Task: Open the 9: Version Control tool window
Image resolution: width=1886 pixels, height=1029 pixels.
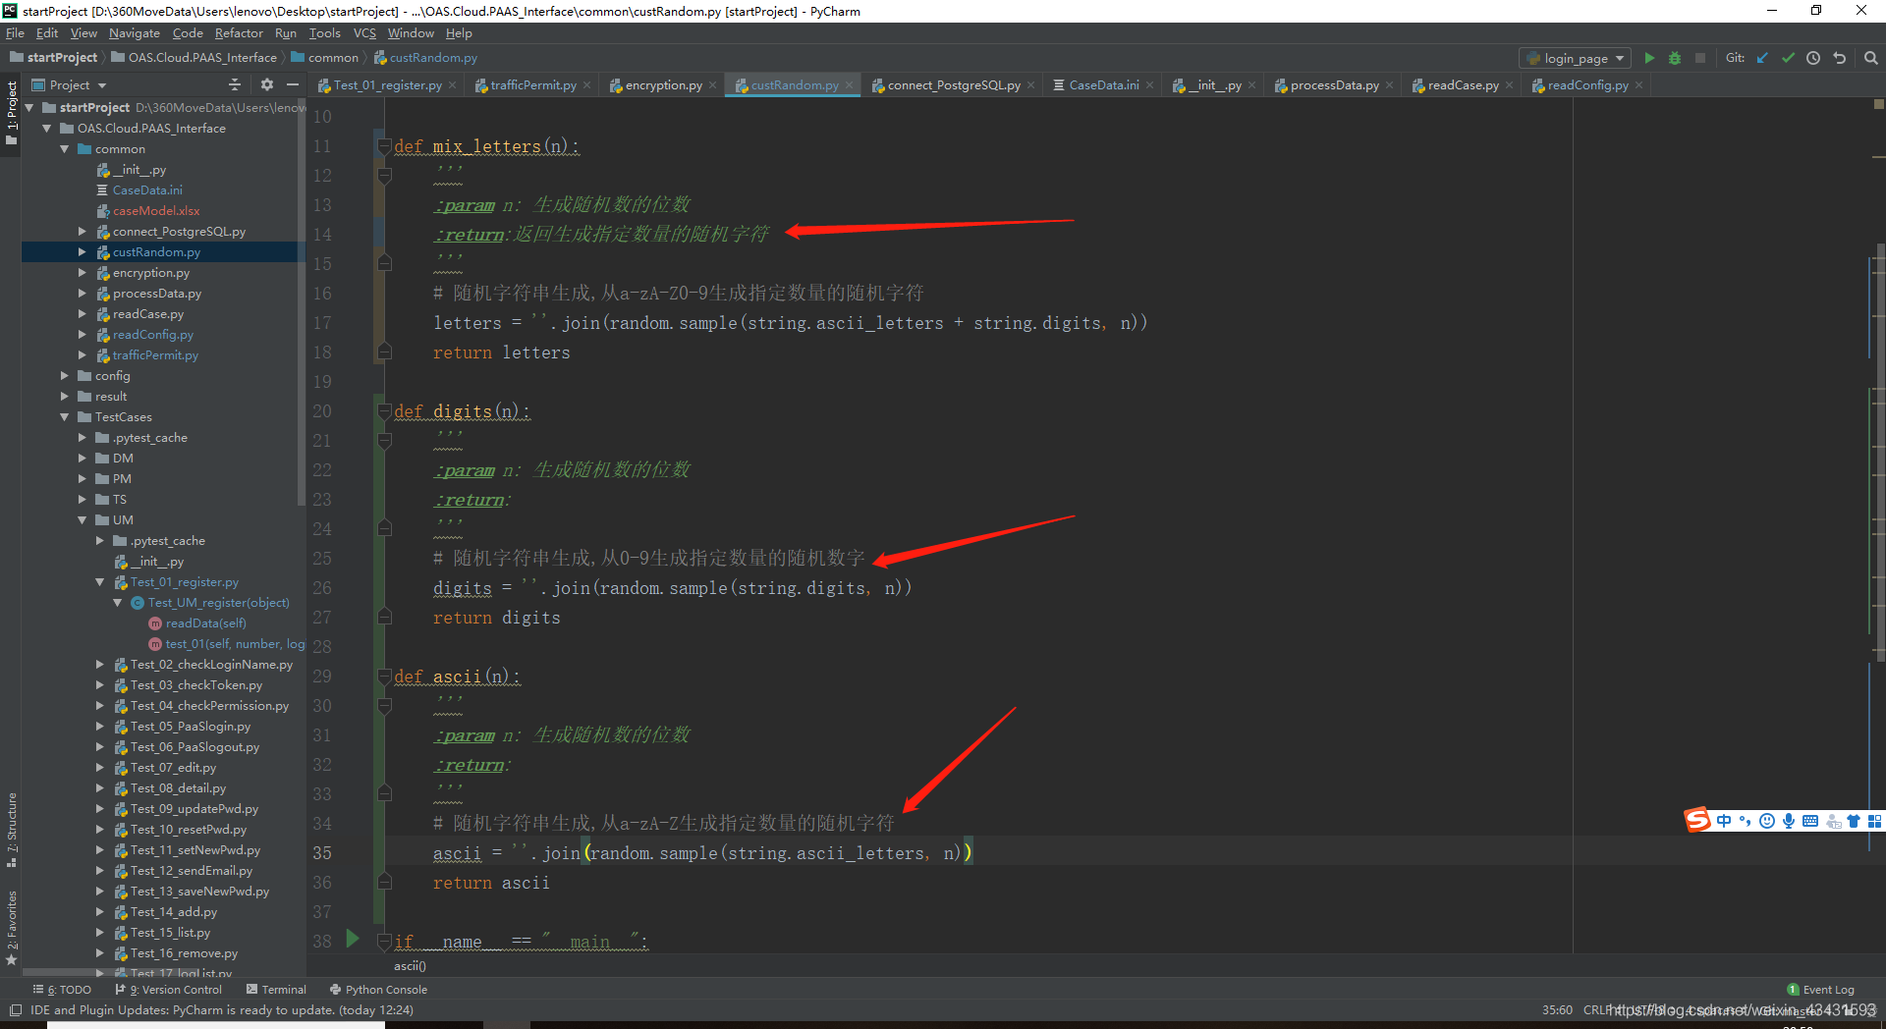Action: coord(169,990)
